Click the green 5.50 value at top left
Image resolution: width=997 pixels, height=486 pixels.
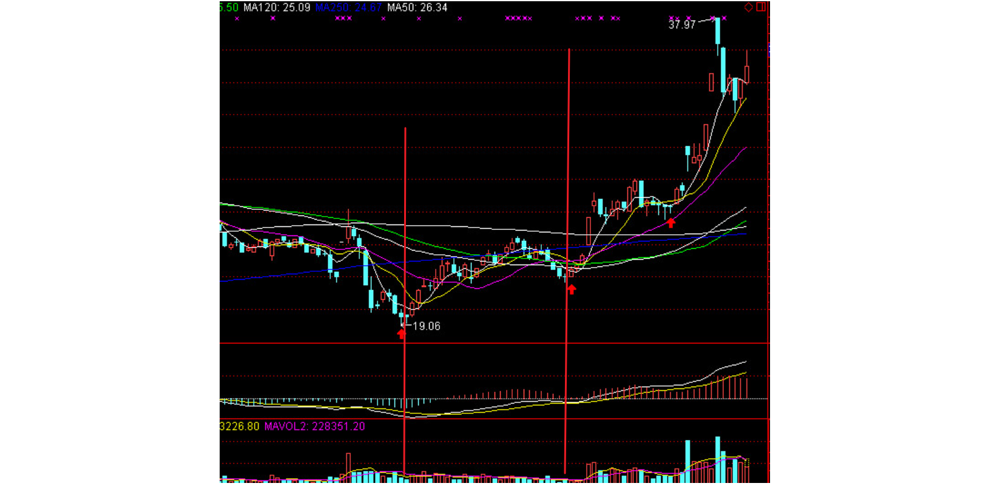(x=229, y=8)
